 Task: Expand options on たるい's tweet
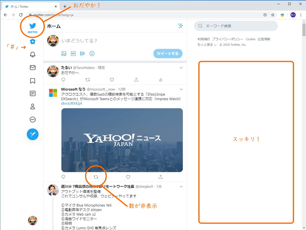pos(181,68)
